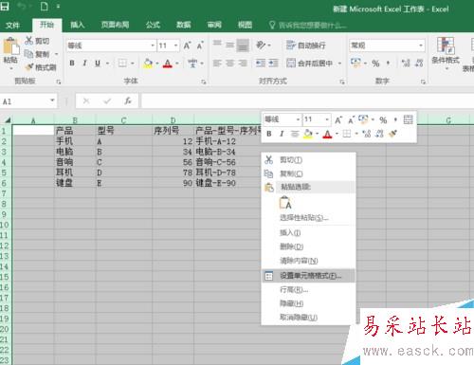Click the Select All corner triangle
Screen dimensions: 474x365
point(7,119)
